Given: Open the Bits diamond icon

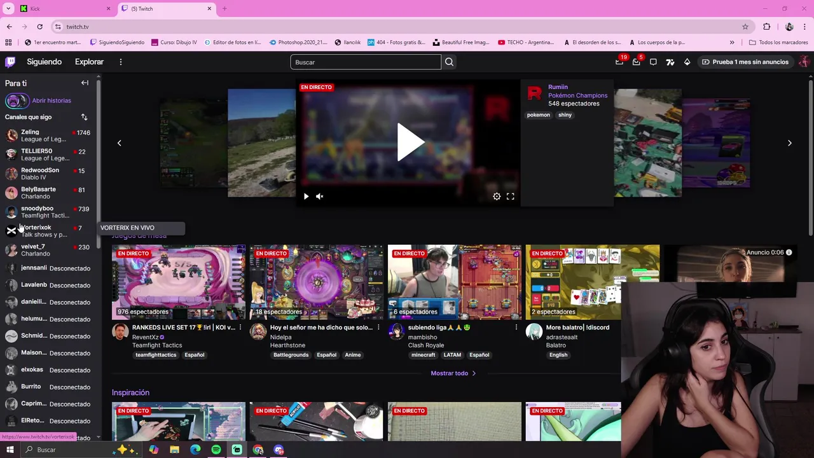Looking at the screenshot, I should (687, 62).
